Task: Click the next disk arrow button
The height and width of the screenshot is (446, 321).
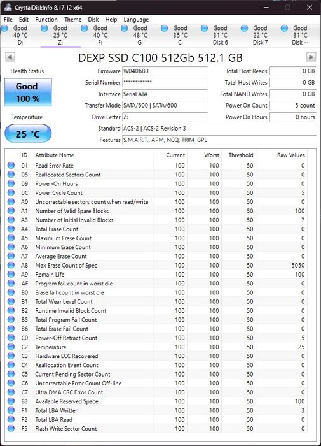Action: 311,57
